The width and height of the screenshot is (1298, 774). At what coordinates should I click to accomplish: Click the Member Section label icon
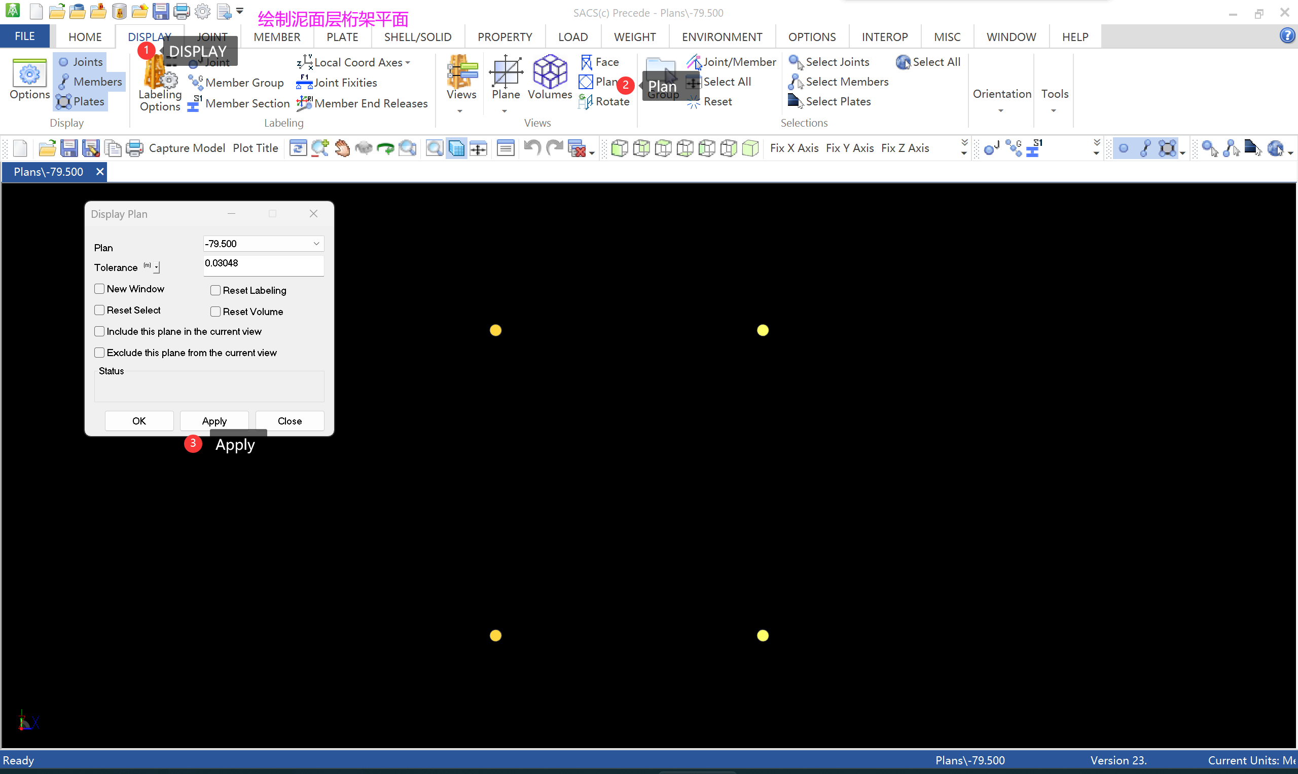click(x=194, y=103)
